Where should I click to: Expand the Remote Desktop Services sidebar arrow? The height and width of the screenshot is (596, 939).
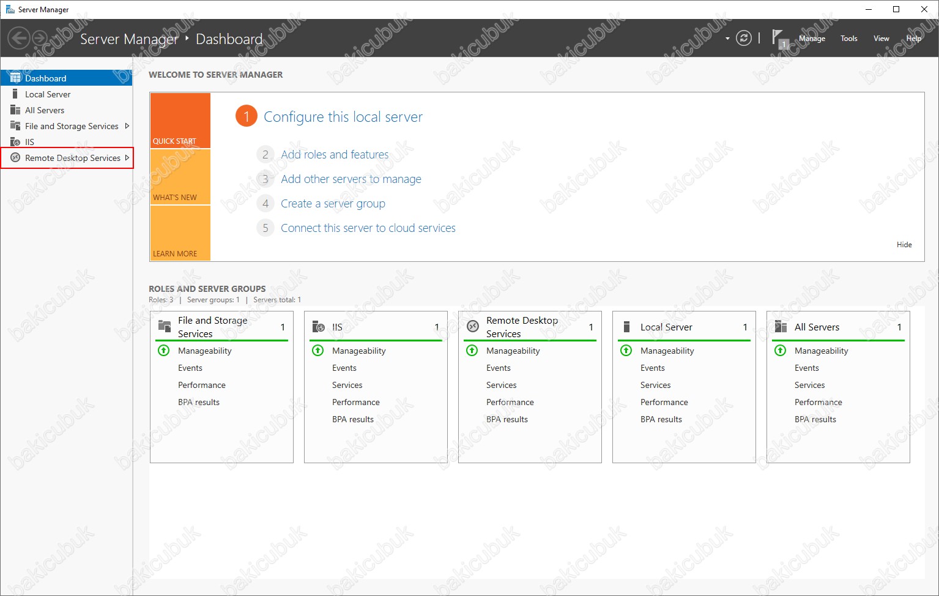pyautogui.click(x=127, y=158)
